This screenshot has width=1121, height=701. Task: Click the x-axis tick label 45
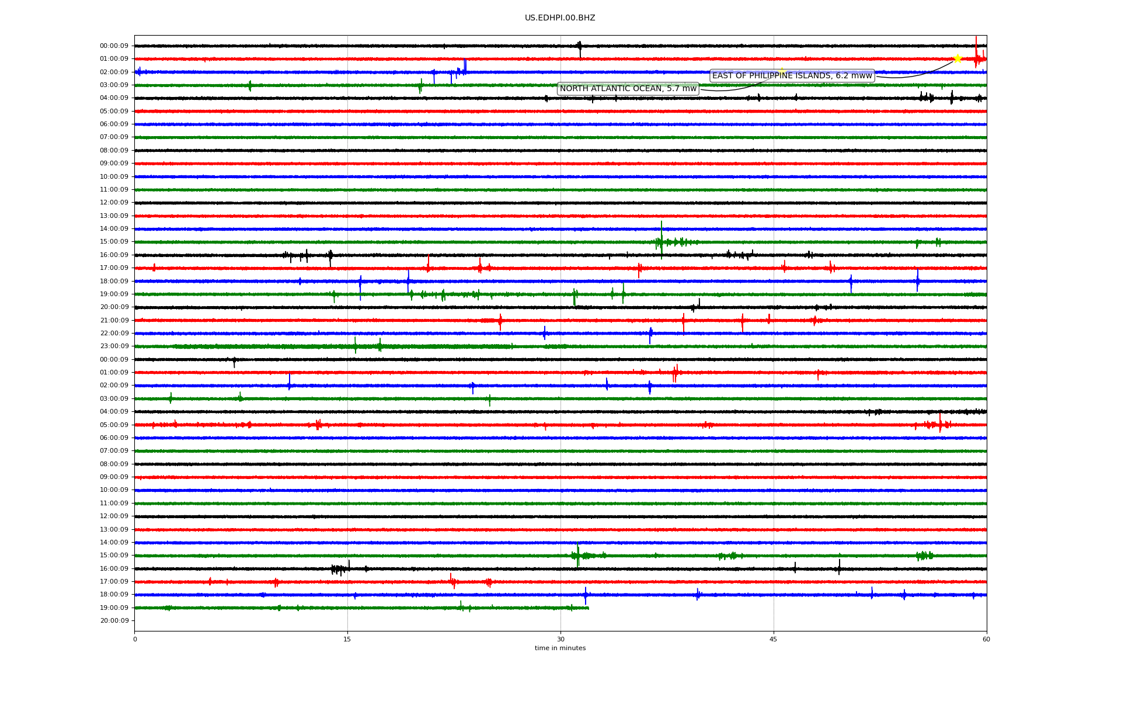pos(774,639)
